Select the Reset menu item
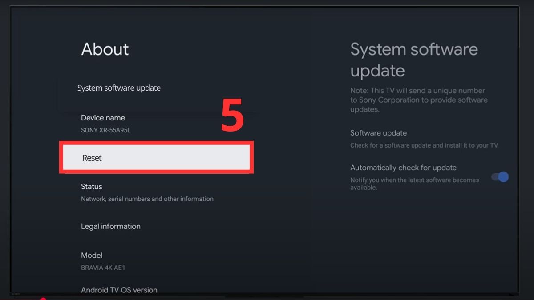The width and height of the screenshot is (534, 300). point(156,157)
